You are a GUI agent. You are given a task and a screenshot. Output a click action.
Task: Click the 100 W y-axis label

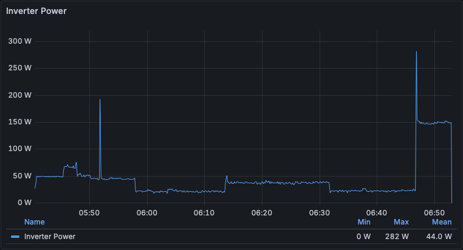click(x=19, y=149)
